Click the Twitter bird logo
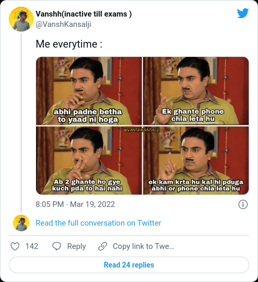This screenshot has height=282, width=258. click(x=243, y=13)
